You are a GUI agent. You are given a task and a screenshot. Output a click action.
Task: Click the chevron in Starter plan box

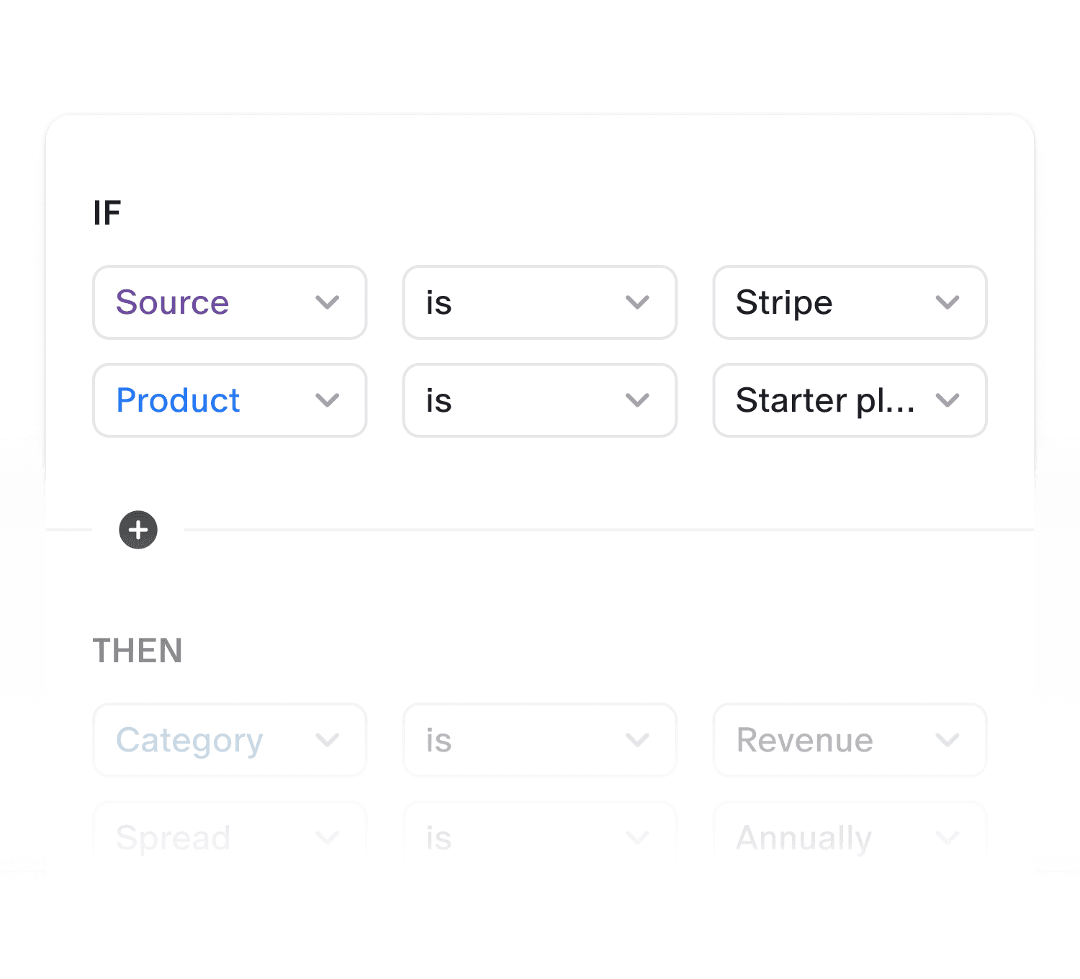coord(948,400)
